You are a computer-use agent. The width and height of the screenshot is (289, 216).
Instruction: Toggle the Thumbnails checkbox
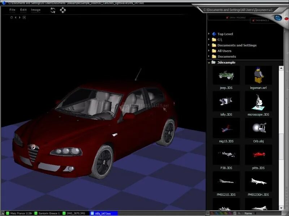(x=254, y=21)
